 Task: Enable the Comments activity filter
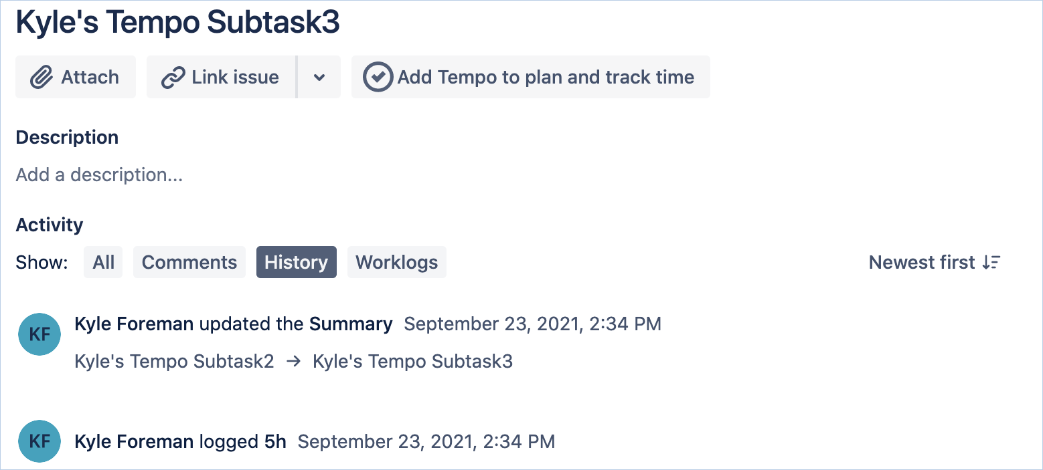(x=189, y=262)
